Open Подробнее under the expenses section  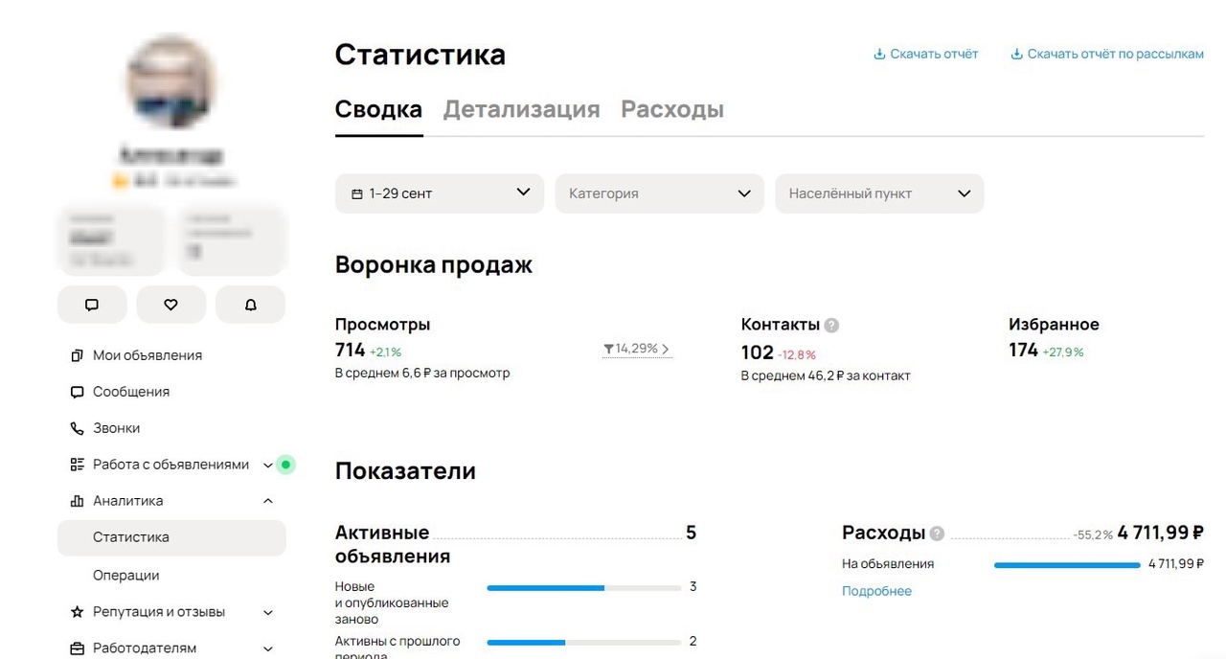click(x=875, y=591)
